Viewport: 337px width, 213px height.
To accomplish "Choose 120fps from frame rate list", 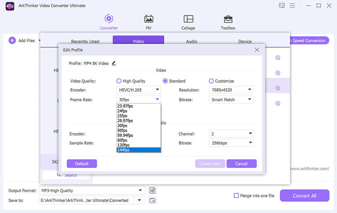I will (139, 145).
